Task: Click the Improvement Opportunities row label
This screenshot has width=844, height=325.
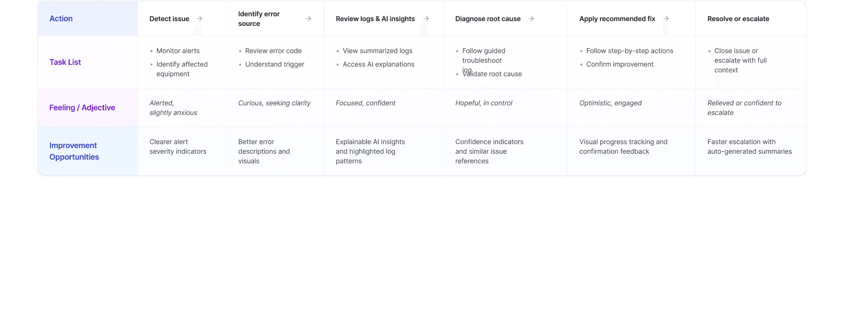Action: pos(74,151)
